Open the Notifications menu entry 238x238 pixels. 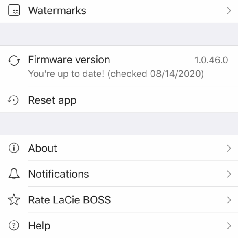coord(119,174)
